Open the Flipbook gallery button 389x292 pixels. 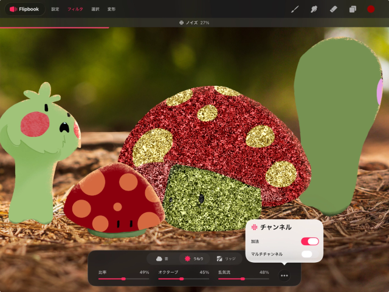pos(24,9)
